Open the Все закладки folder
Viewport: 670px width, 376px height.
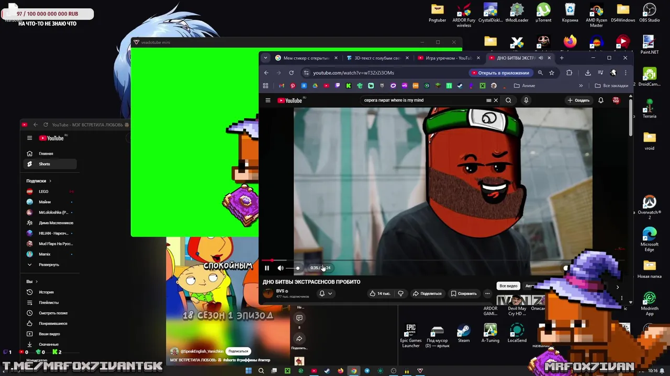(611, 86)
